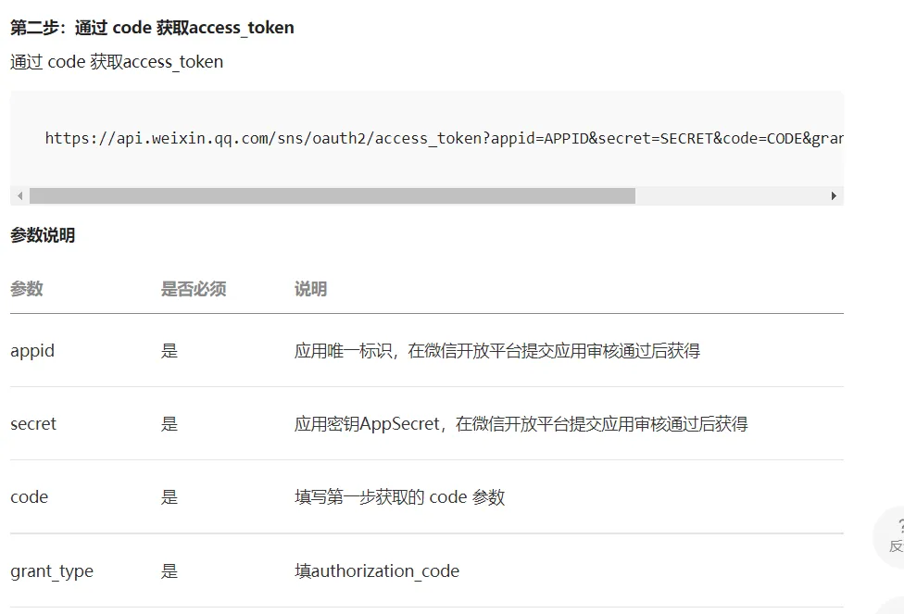Click the text 填authorization_code in the table
This screenshot has width=904, height=614.
pos(378,570)
